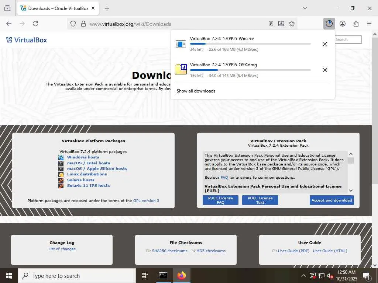
Task: Open the Firefox account icon
Action: pos(342,24)
